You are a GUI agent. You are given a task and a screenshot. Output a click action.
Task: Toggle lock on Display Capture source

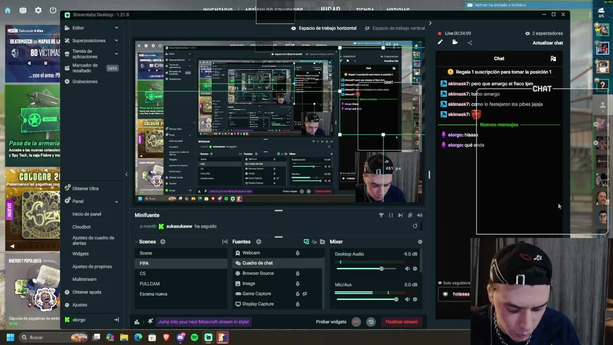297,304
